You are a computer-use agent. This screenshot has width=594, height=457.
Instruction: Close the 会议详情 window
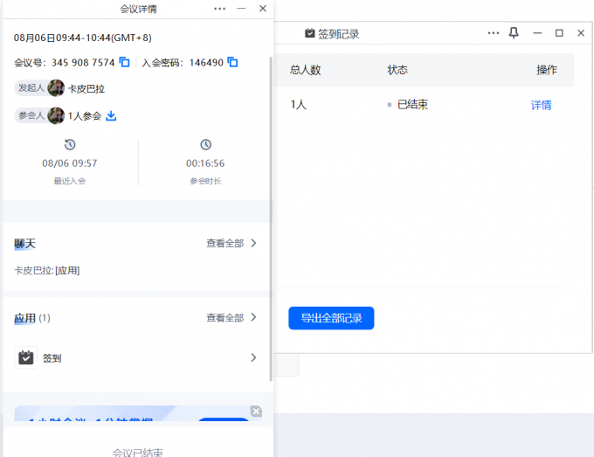[x=263, y=9]
